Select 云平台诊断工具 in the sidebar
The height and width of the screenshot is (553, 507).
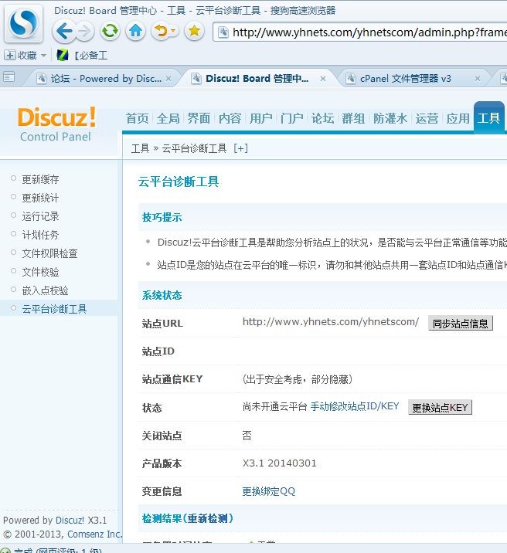54,309
